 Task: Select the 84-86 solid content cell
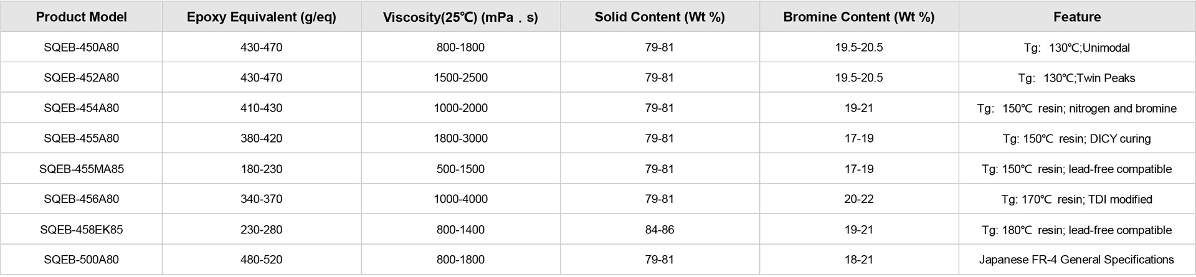click(x=660, y=230)
